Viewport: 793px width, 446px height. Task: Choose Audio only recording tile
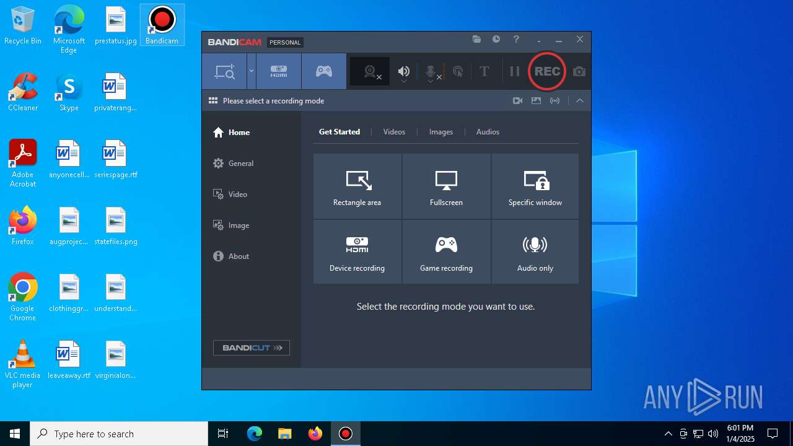535,252
